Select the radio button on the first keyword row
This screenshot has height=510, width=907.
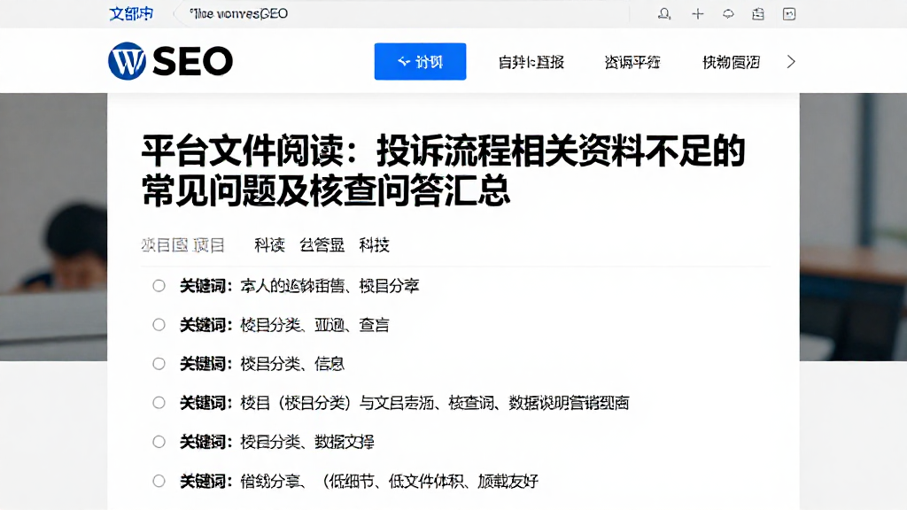(159, 286)
